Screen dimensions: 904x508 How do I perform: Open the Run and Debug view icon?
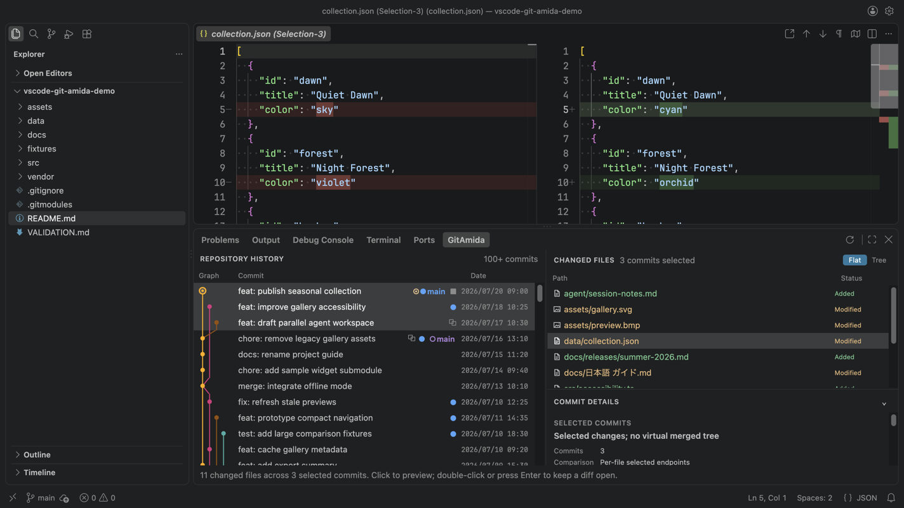point(69,34)
